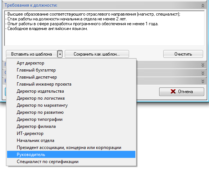Click the Отмена button with red X
The height and width of the screenshot is (169, 209).
181,92
